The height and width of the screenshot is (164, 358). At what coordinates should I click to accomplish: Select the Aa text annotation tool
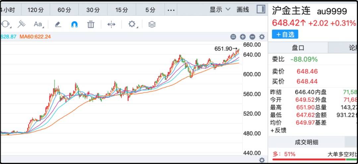(x=38, y=24)
